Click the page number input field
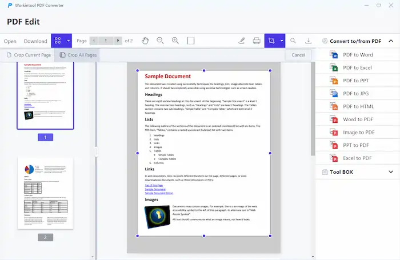400x260 pixels. [106, 41]
